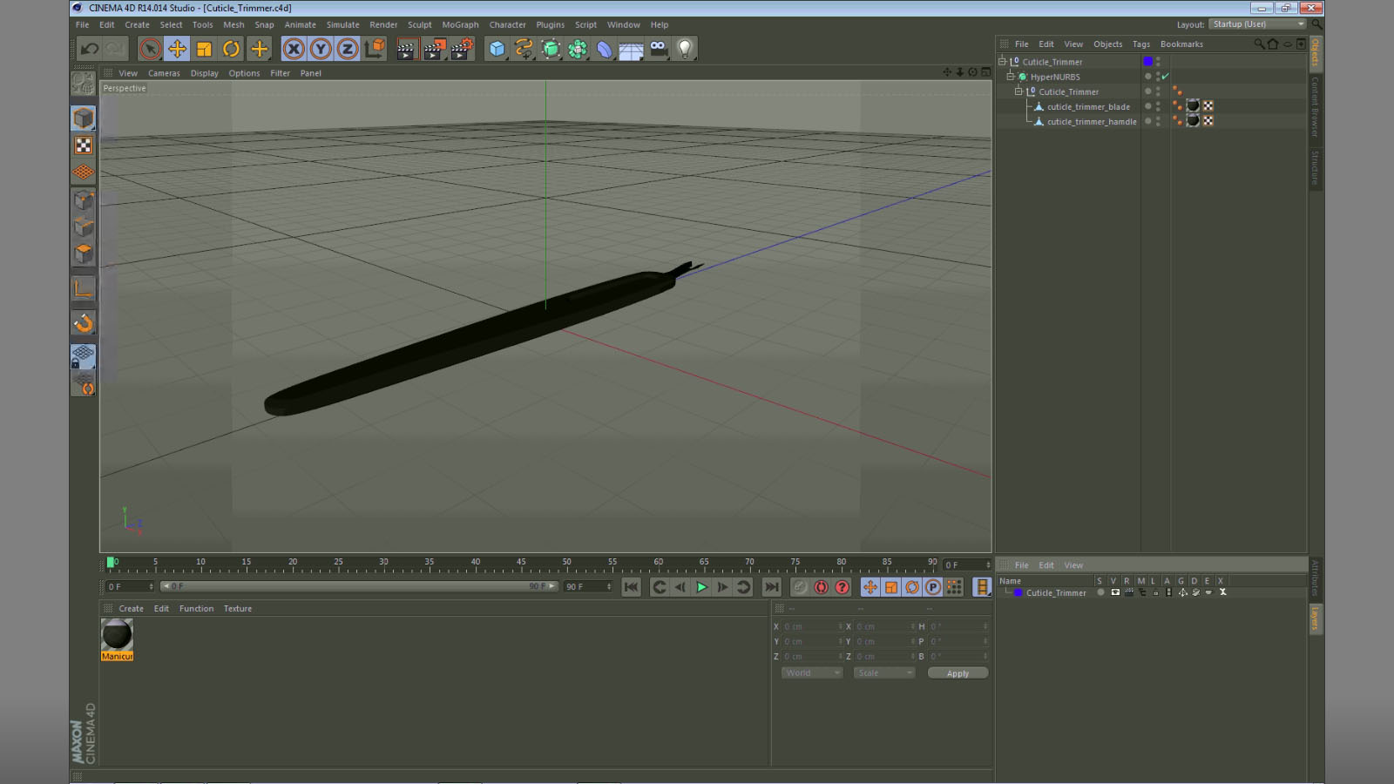The width and height of the screenshot is (1394, 784).
Task: Go to start of animation
Action: pyautogui.click(x=631, y=587)
